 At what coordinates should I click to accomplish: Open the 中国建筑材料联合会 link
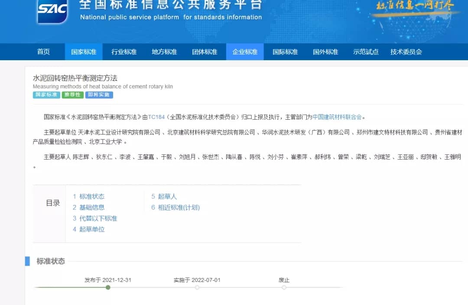click(x=337, y=117)
